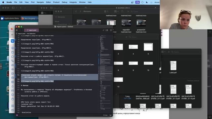Select the PDF file ending 1-4.pdf
The width and height of the screenshot is (212, 119).
point(188,92)
